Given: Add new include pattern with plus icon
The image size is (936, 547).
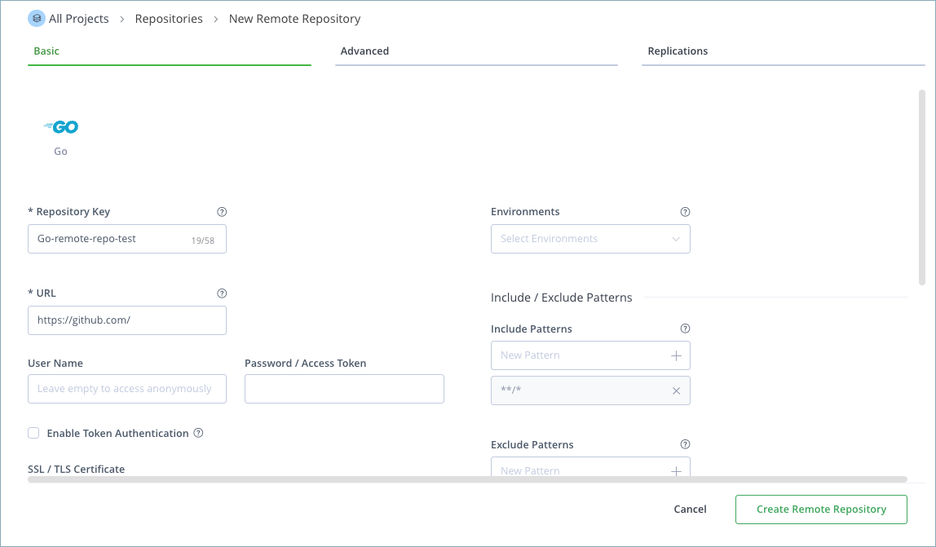Looking at the screenshot, I should tap(677, 355).
